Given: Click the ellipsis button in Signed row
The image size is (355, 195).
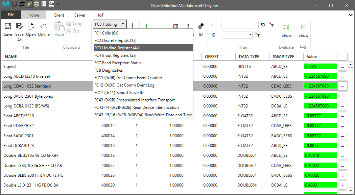Looking at the screenshot, I should [342, 67].
